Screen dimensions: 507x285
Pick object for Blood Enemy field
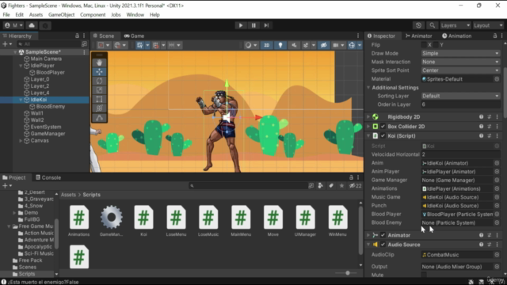[x=497, y=222]
